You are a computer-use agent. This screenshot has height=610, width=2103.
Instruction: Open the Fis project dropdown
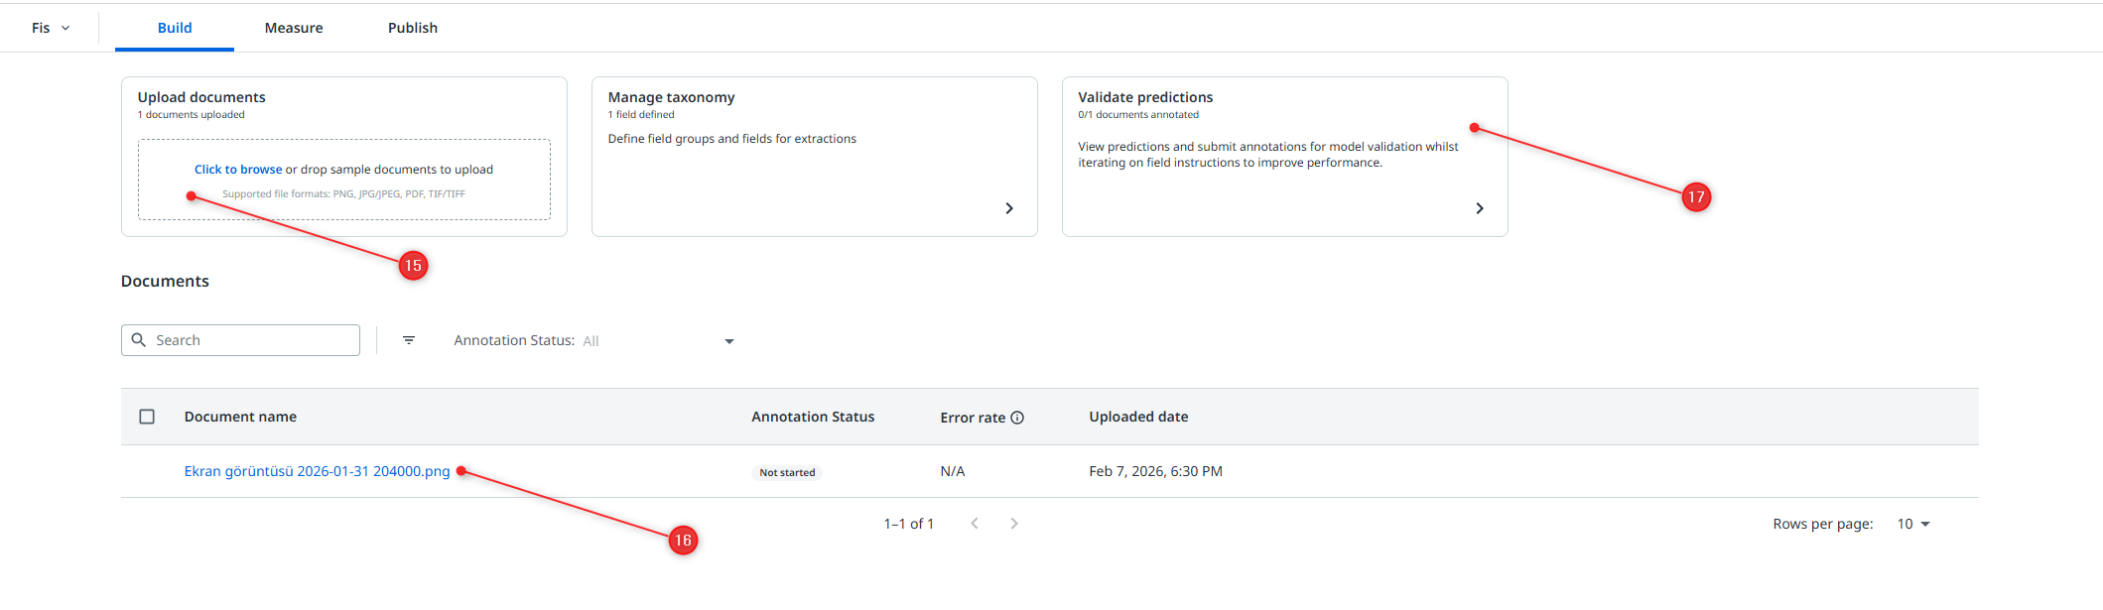point(51,28)
